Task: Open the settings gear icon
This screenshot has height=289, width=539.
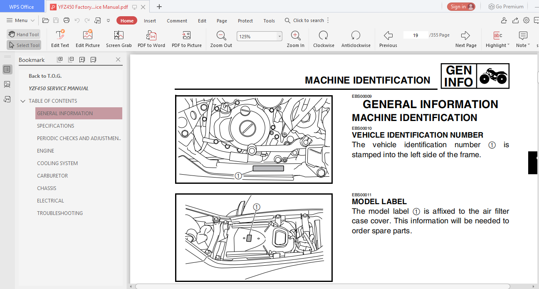Action: [x=526, y=20]
